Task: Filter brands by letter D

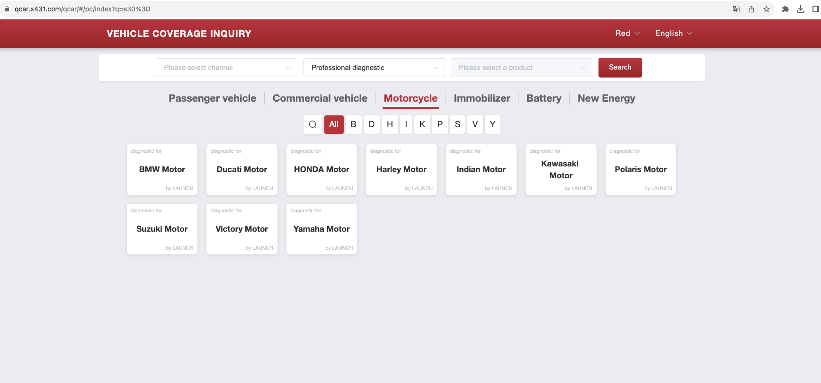Action: (x=372, y=124)
